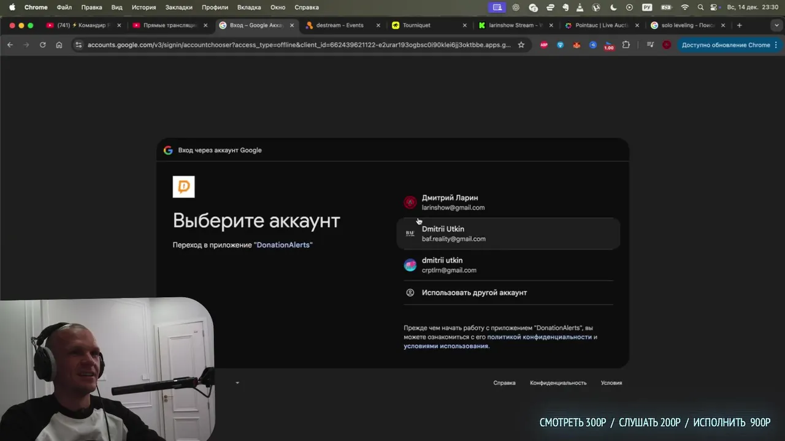The width and height of the screenshot is (785, 441).
Task: Toggle Do Not Disturb moon icon
Action: coord(614,7)
